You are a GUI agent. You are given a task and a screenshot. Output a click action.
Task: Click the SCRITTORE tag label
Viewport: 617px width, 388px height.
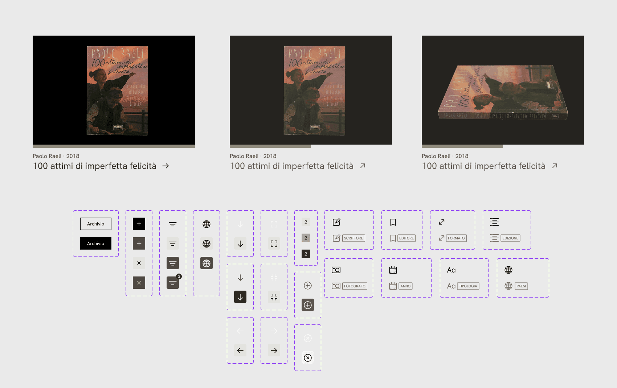[354, 238]
